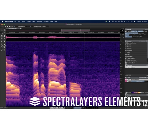Select the eyedropper picker tool
Viewport: 148px width, 129px height.
[4, 45]
